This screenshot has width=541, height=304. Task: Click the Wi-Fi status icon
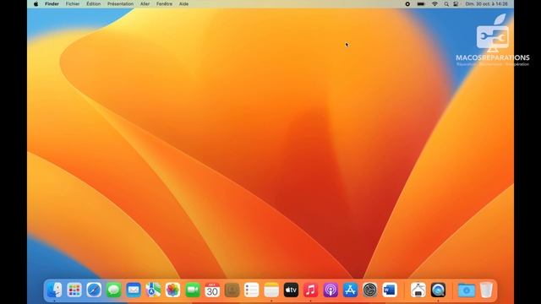coord(434,3)
